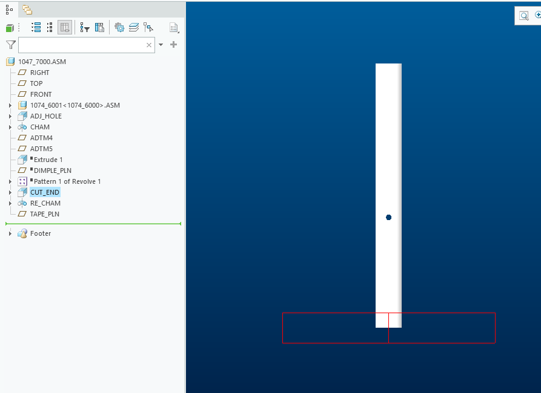Click the Collapse All icon in the tree toolbar

(48, 27)
